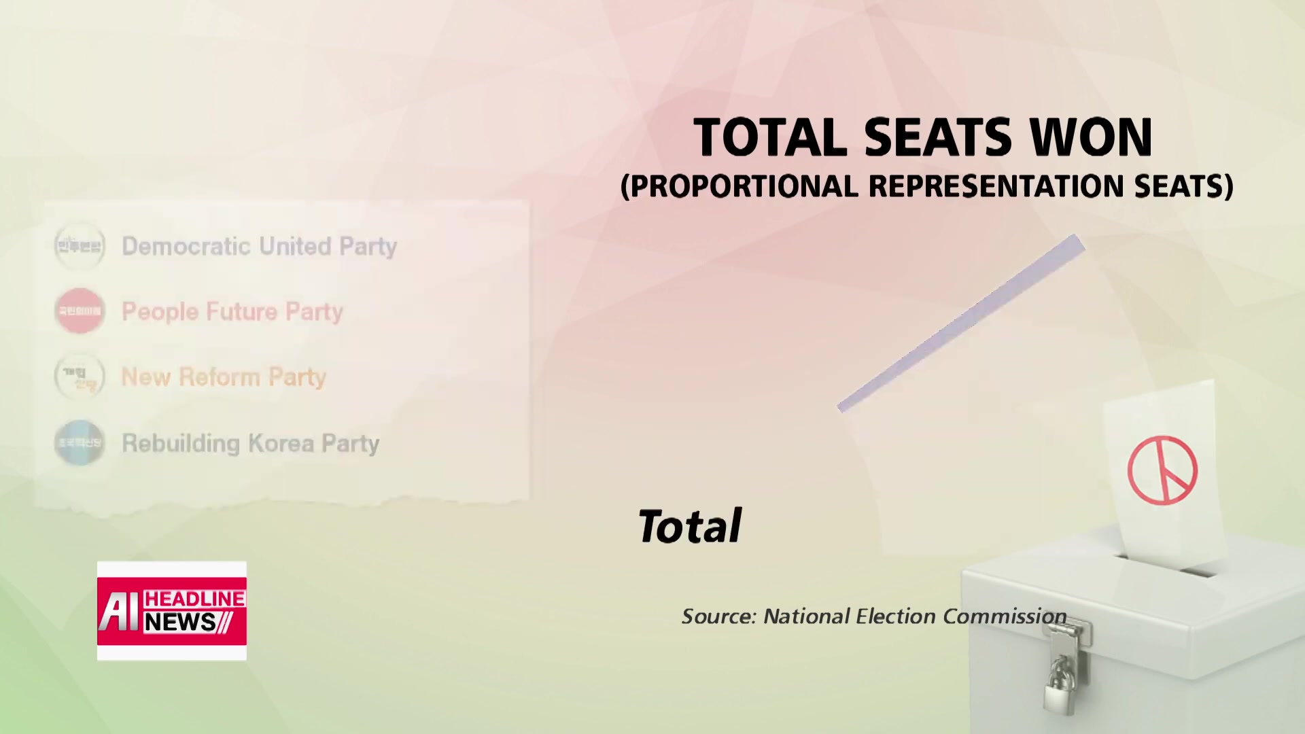Click the Proportional Representation Seats subtitle
The image size is (1305, 734).
click(926, 186)
